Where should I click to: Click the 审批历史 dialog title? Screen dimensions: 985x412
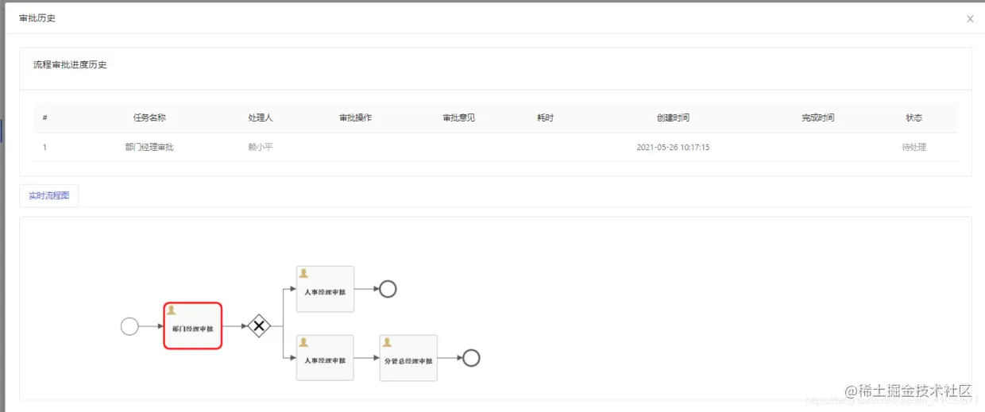37,17
